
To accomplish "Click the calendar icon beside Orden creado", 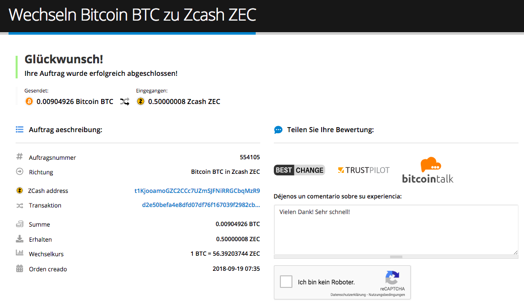I will pos(20,268).
